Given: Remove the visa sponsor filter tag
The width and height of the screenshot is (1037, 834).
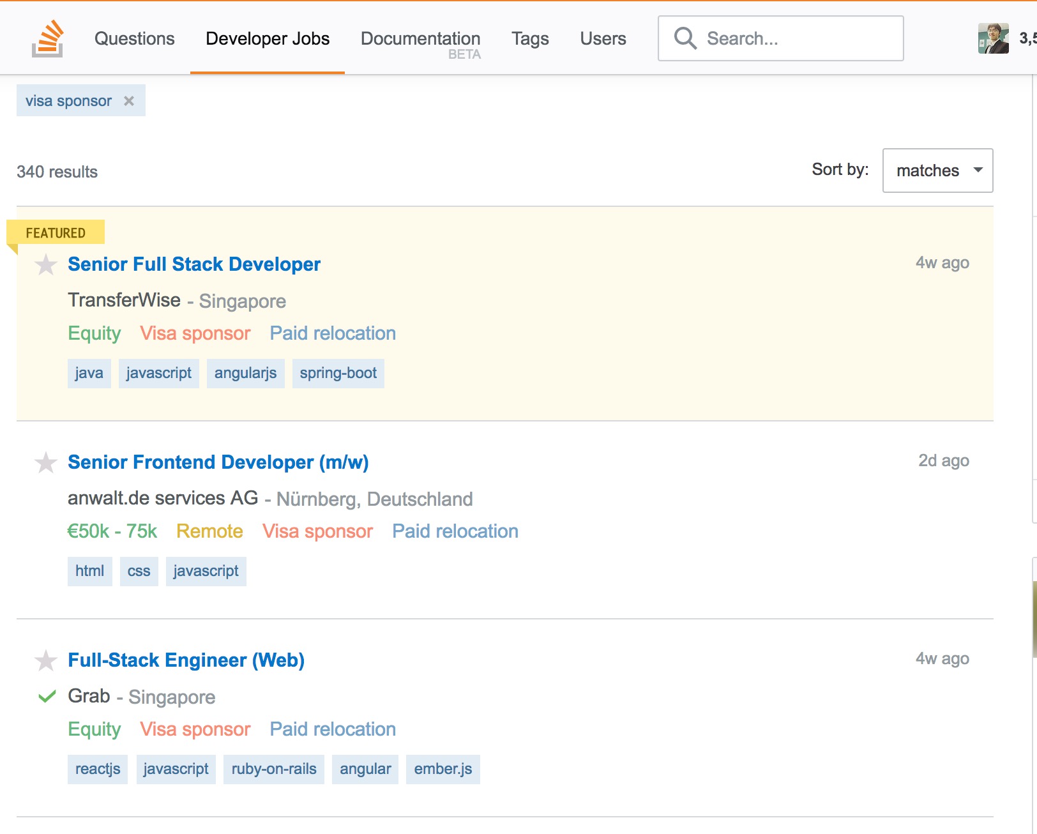Looking at the screenshot, I should click(129, 101).
